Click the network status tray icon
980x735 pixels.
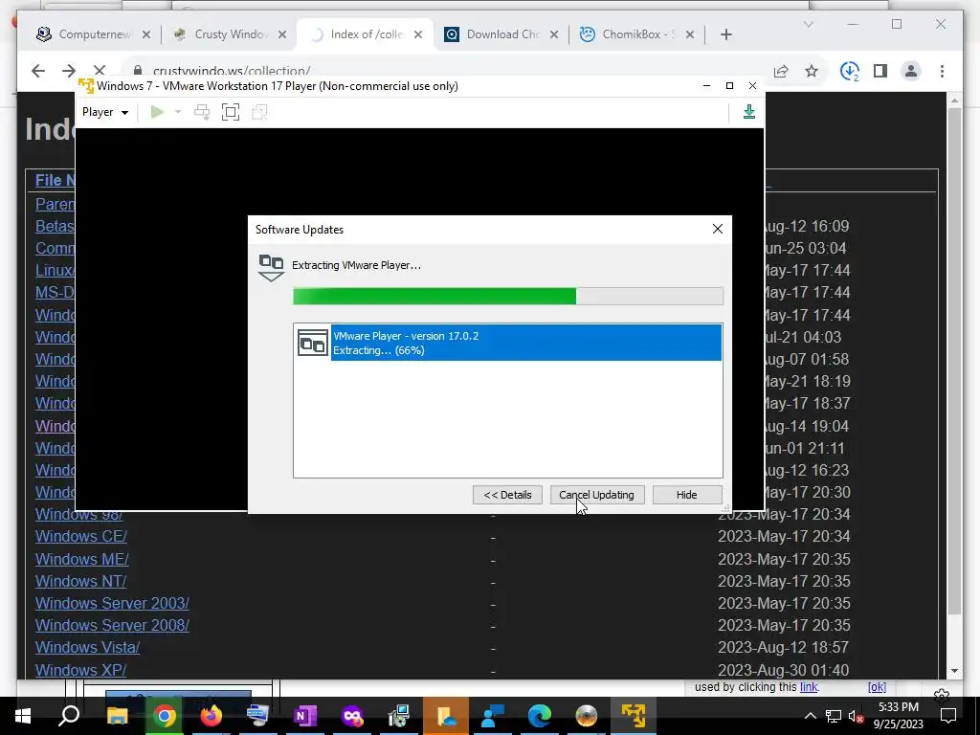coord(834,716)
